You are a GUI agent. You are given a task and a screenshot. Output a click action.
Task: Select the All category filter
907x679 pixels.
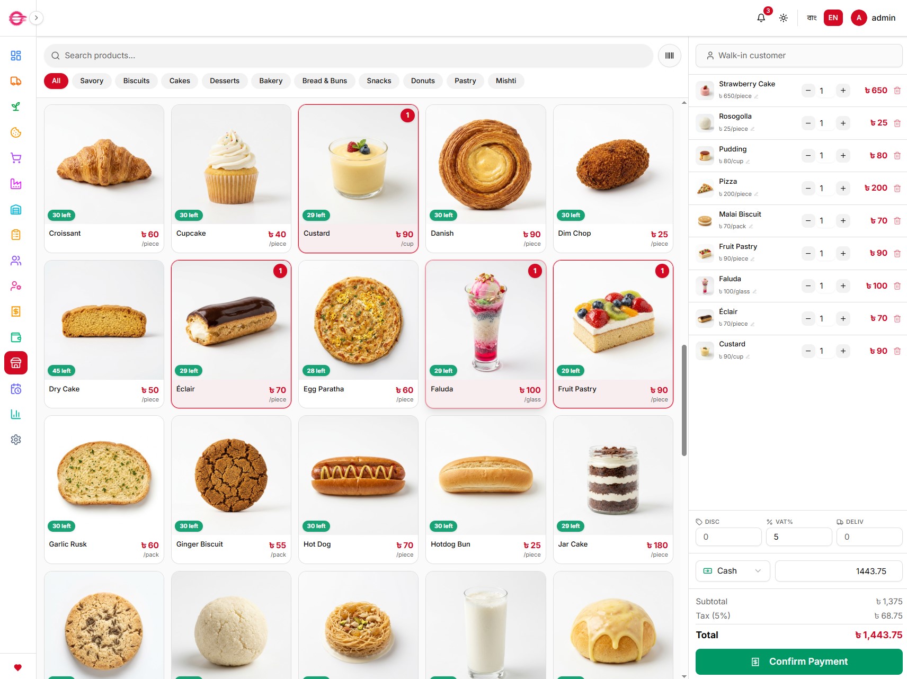coord(56,81)
